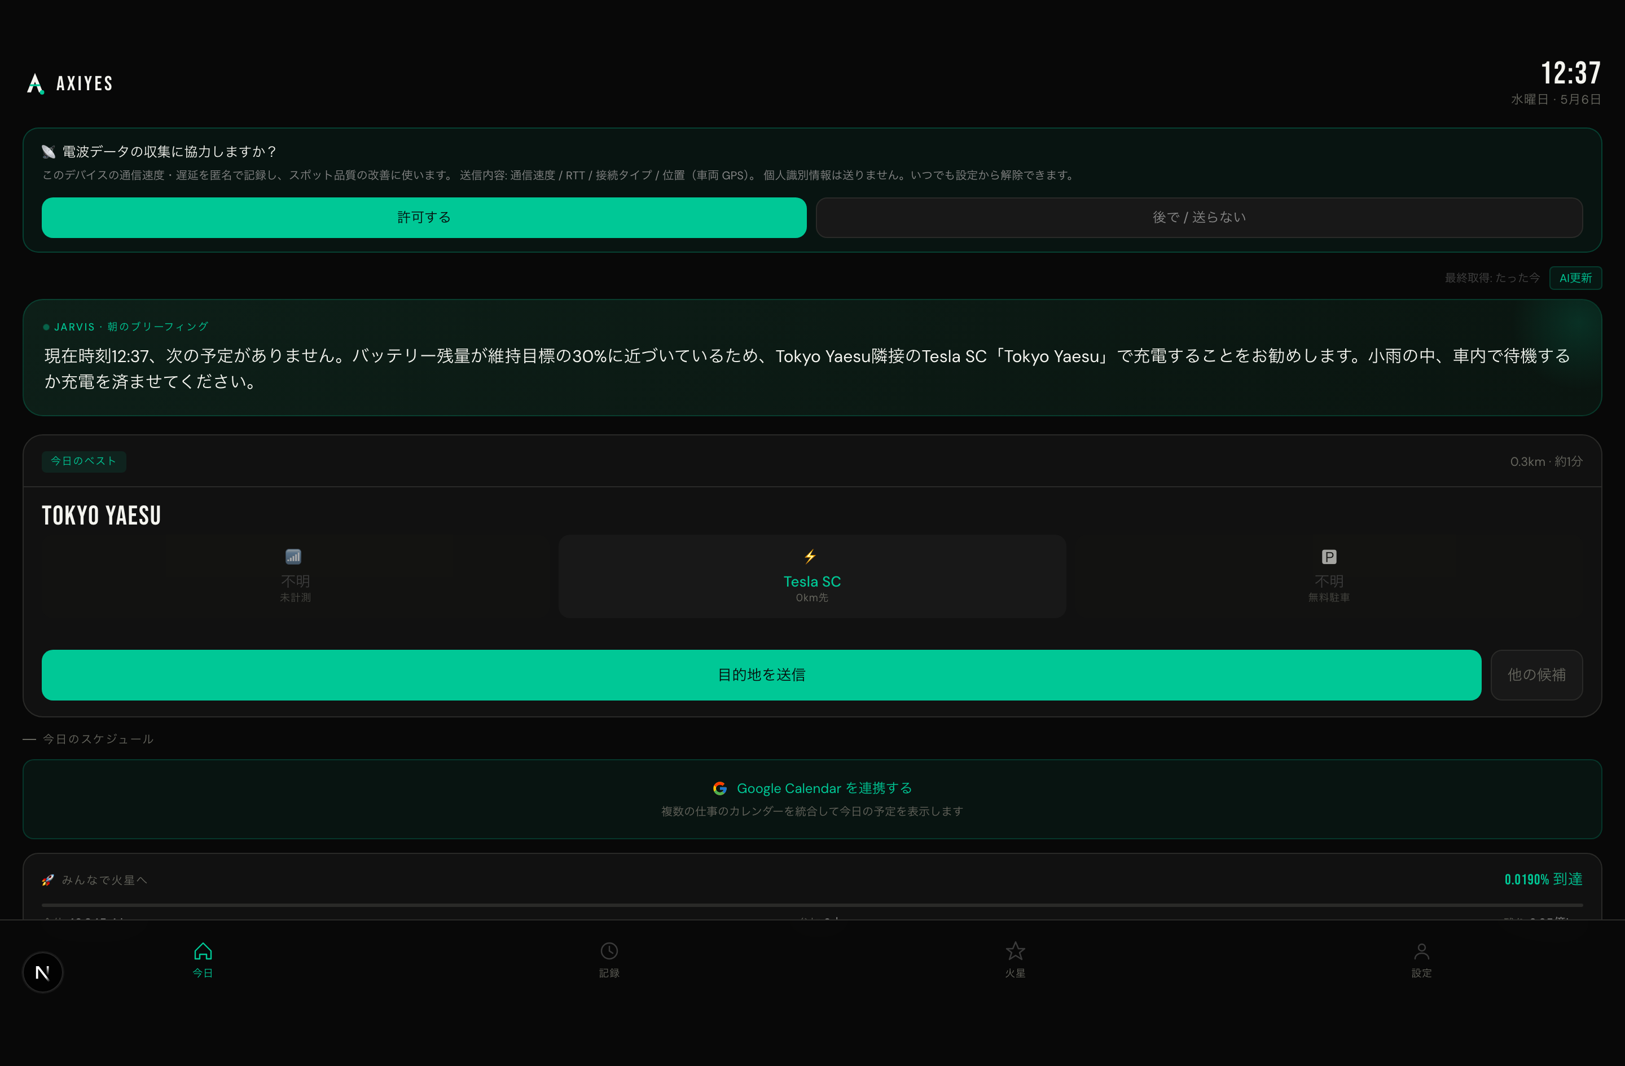Click the 0.3km · 約1分 distance text
The image size is (1625, 1066).
(x=1546, y=461)
